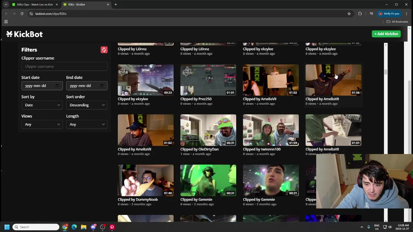Open the 00:33 clip by ekzylee
Viewport: 413px width, 232px height.
[x=146, y=80]
